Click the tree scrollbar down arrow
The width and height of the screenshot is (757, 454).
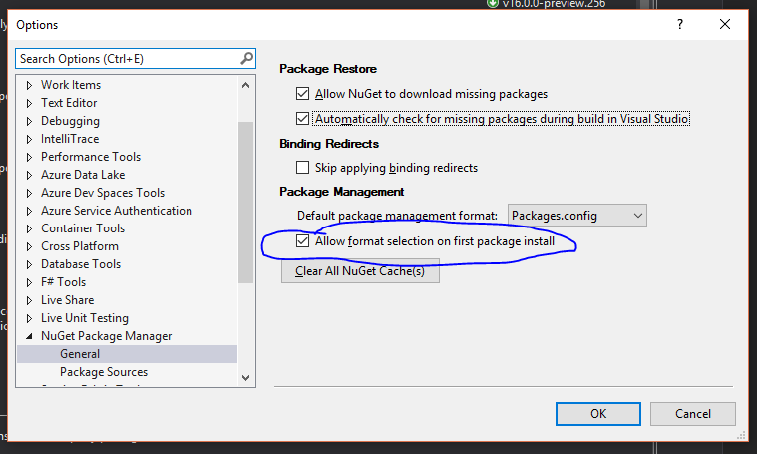point(245,378)
